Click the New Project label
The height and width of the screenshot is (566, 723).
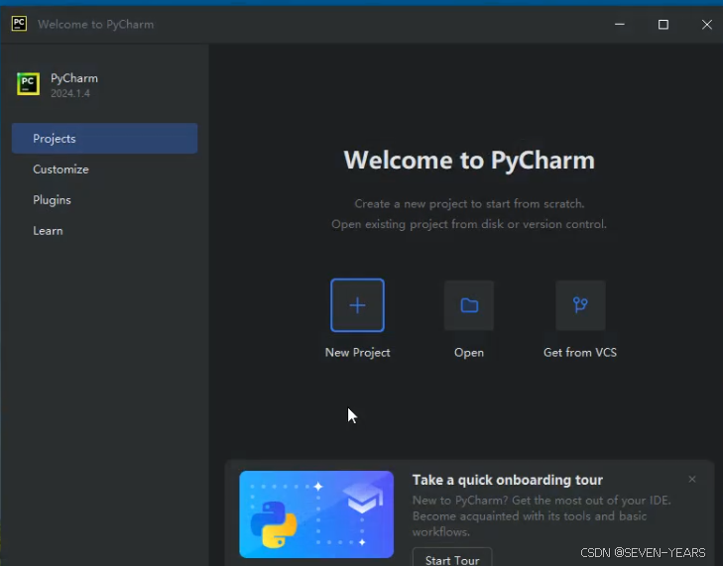coord(357,353)
